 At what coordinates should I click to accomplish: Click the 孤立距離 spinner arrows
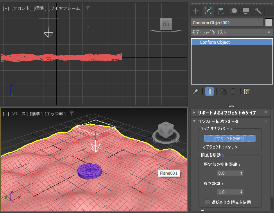click(242, 192)
